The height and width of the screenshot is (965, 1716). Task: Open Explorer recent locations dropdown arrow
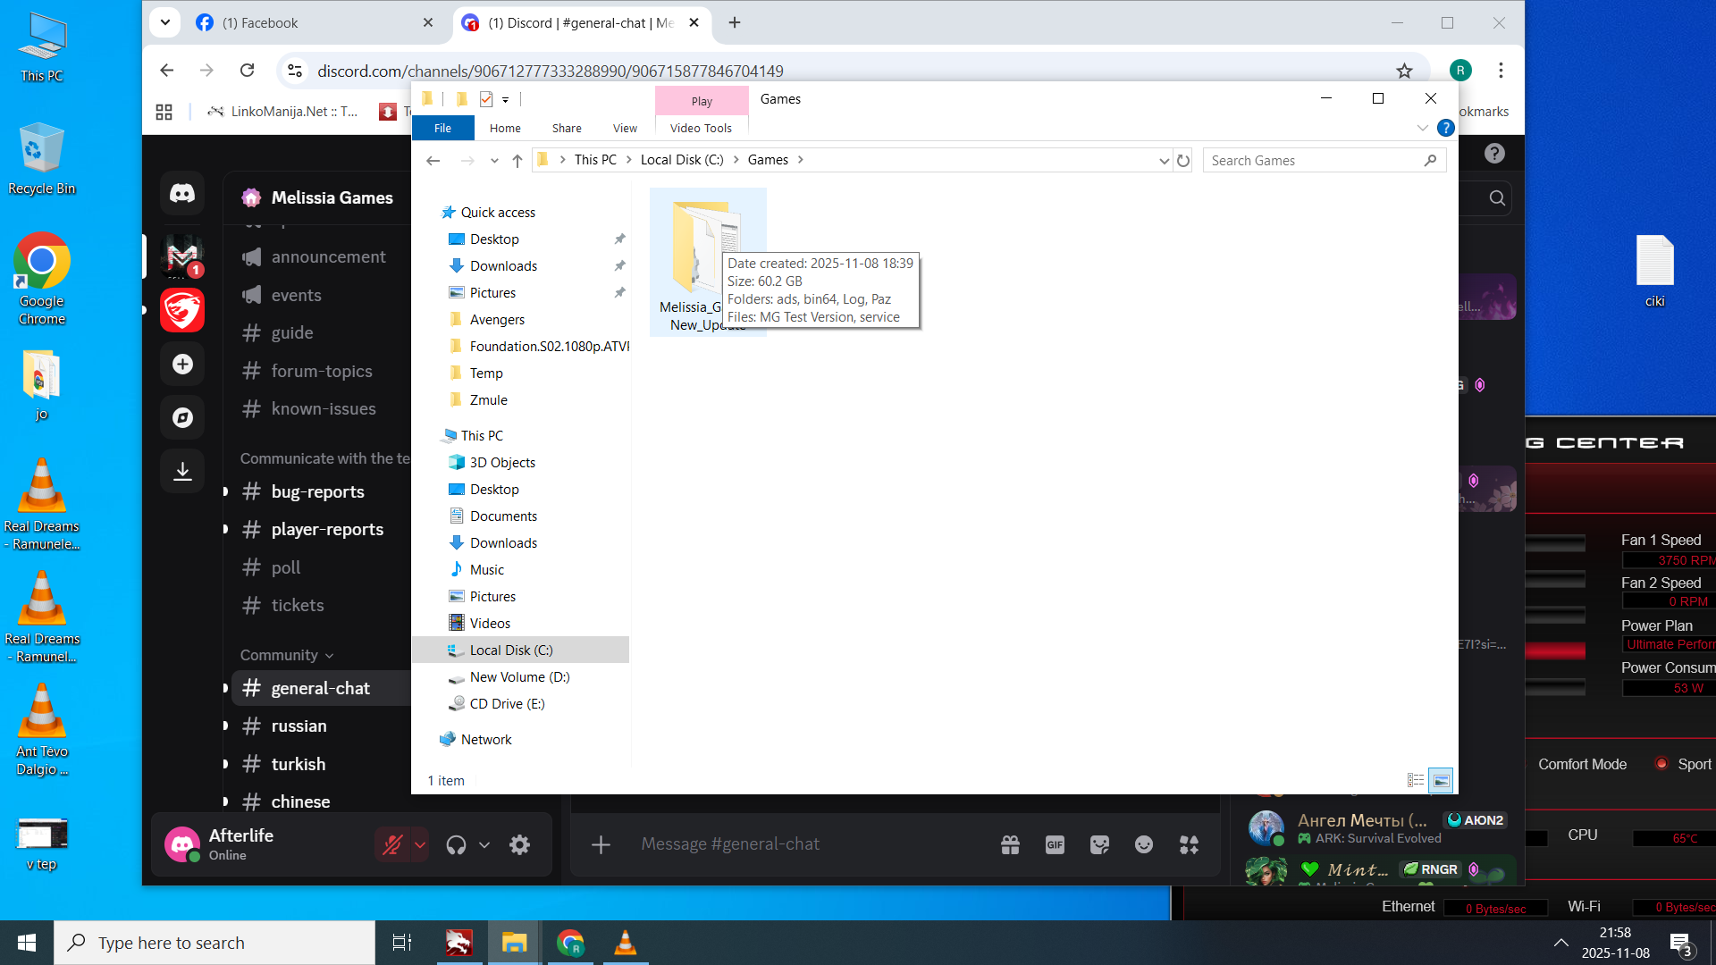pyautogui.click(x=494, y=161)
